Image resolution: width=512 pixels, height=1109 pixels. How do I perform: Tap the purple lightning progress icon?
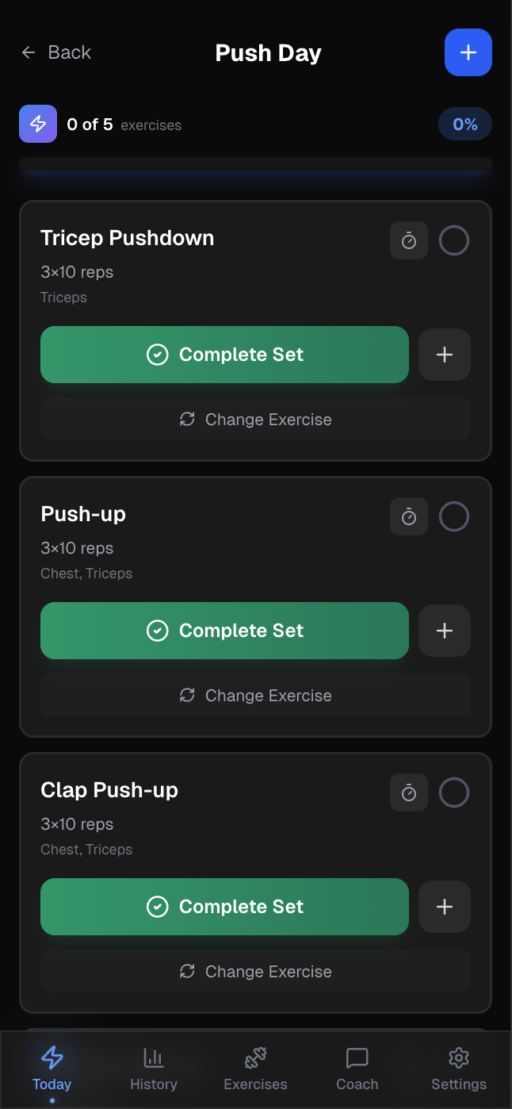point(38,124)
